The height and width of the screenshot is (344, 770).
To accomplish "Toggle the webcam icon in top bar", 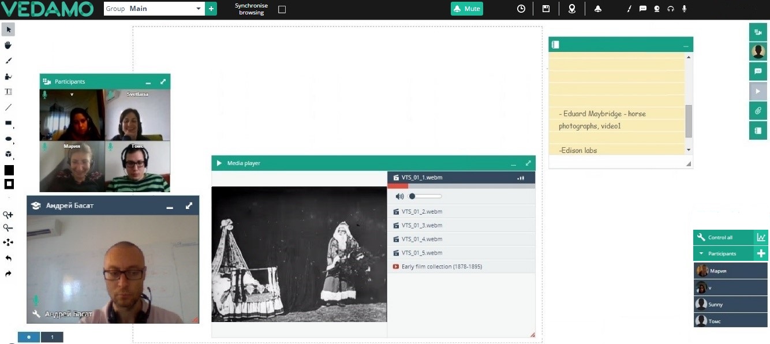I will (x=657, y=9).
